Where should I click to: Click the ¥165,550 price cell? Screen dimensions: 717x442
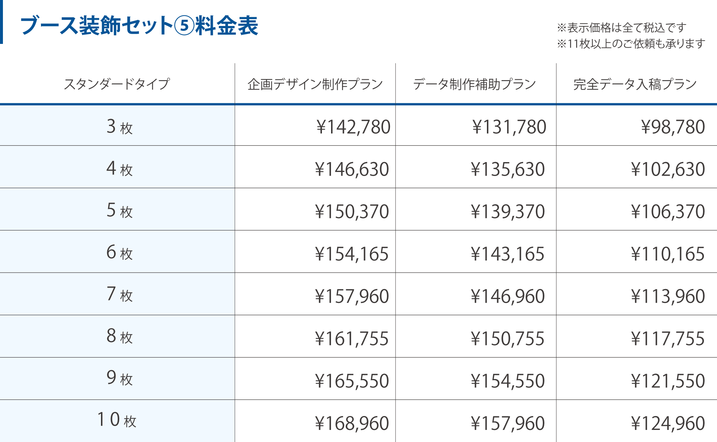[x=352, y=381]
